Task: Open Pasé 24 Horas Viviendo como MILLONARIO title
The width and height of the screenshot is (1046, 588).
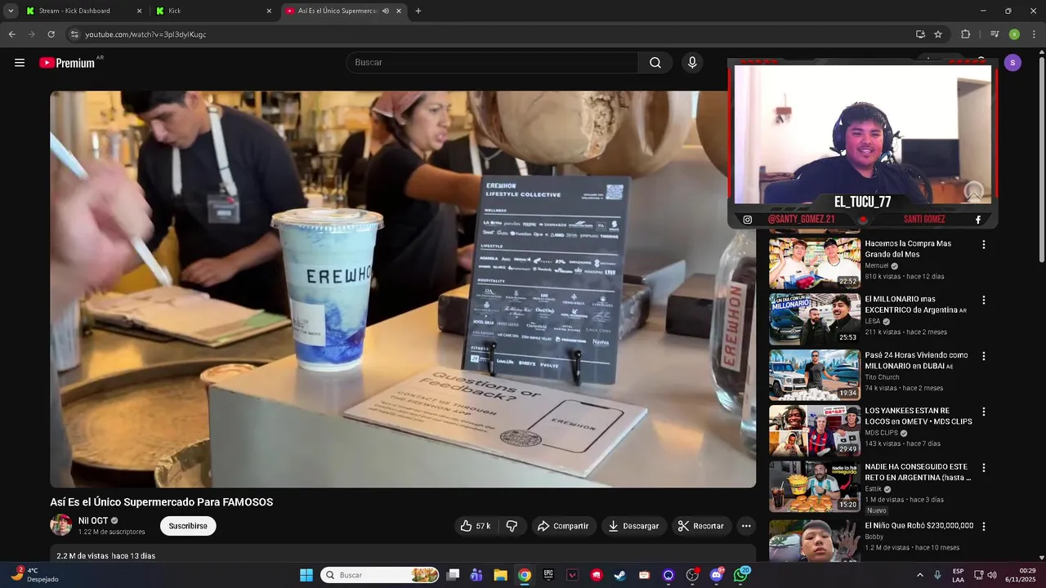Action: (916, 360)
